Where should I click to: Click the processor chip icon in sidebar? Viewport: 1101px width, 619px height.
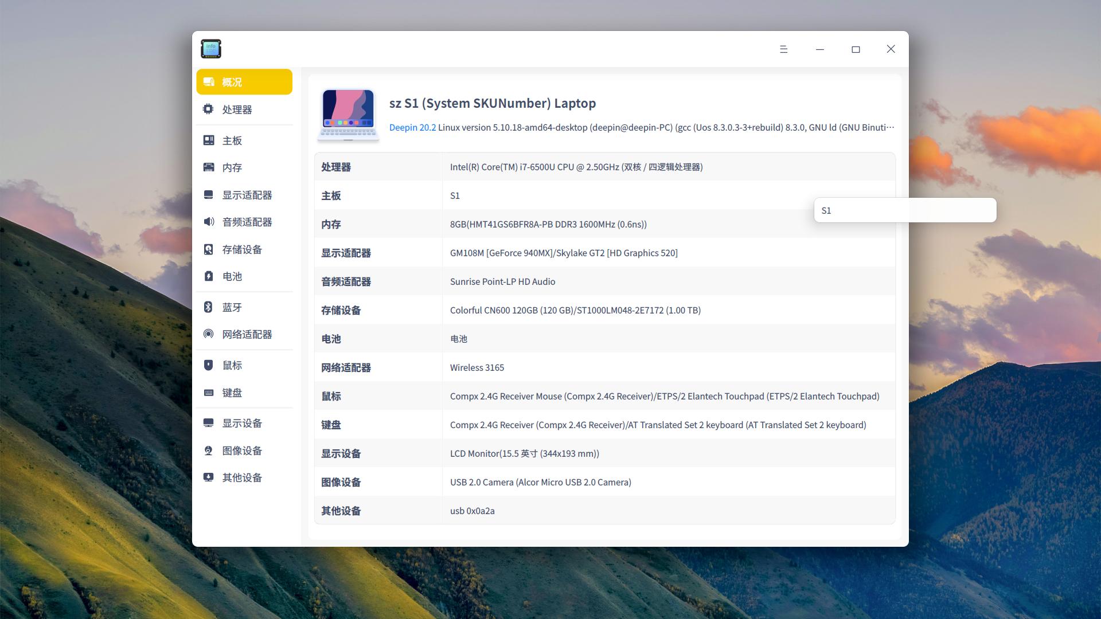(x=208, y=109)
